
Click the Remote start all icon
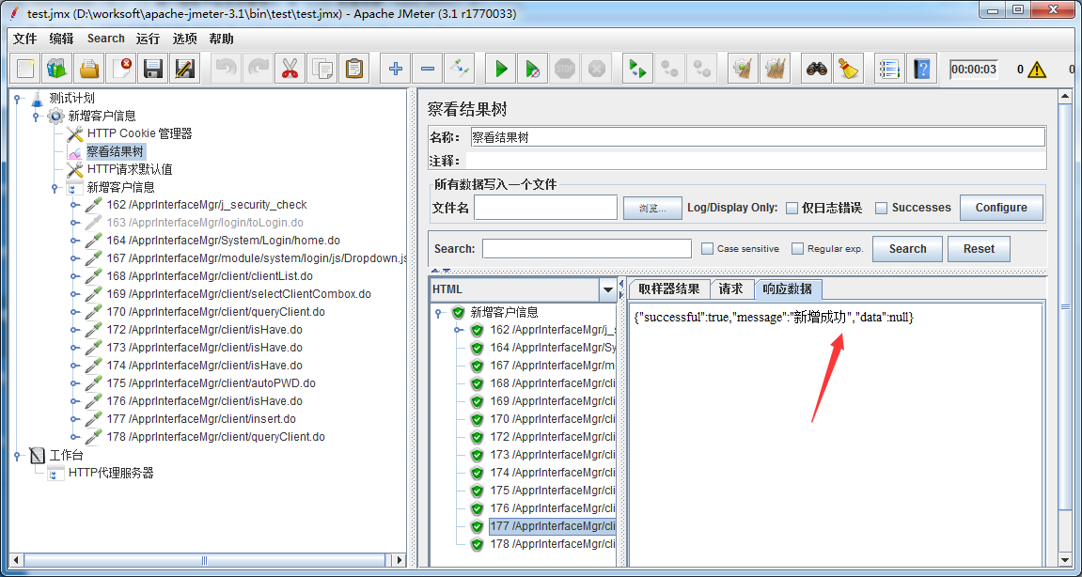coord(637,69)
